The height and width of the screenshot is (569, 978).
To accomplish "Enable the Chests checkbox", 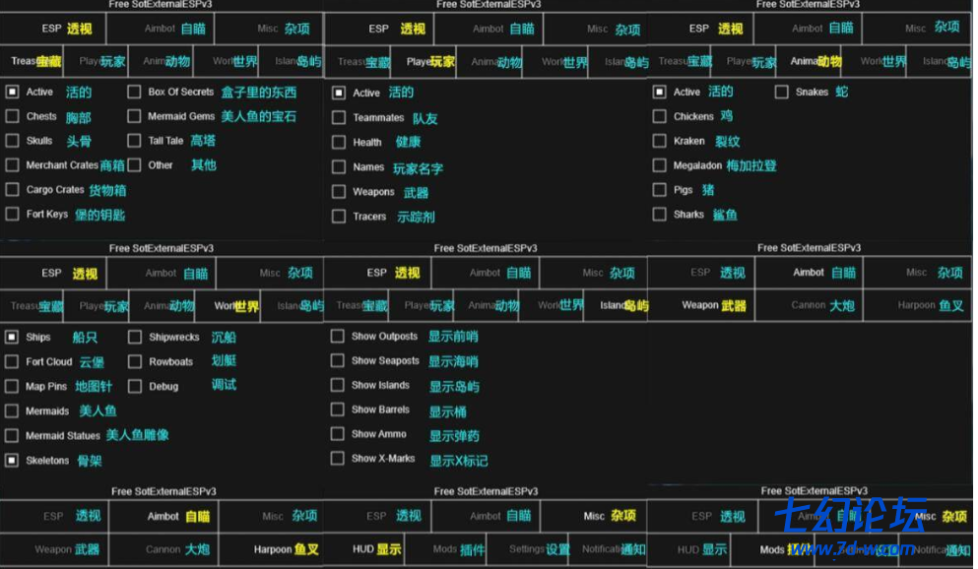I will pyautogui.click(x=12, y=116).
